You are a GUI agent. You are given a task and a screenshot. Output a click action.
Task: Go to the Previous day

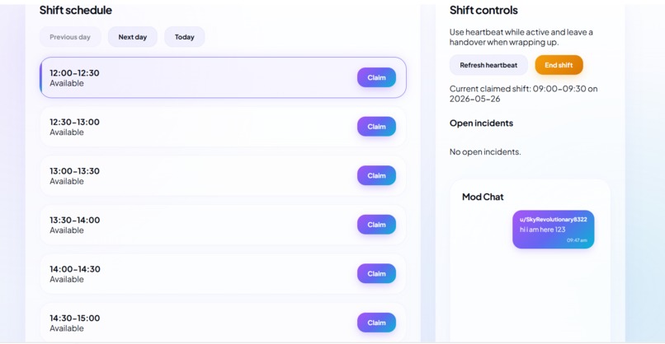click(x=70, y=37)
